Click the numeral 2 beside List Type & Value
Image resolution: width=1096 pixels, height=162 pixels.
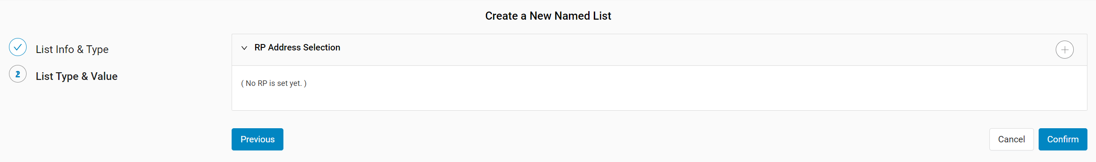tap(18, 74)
